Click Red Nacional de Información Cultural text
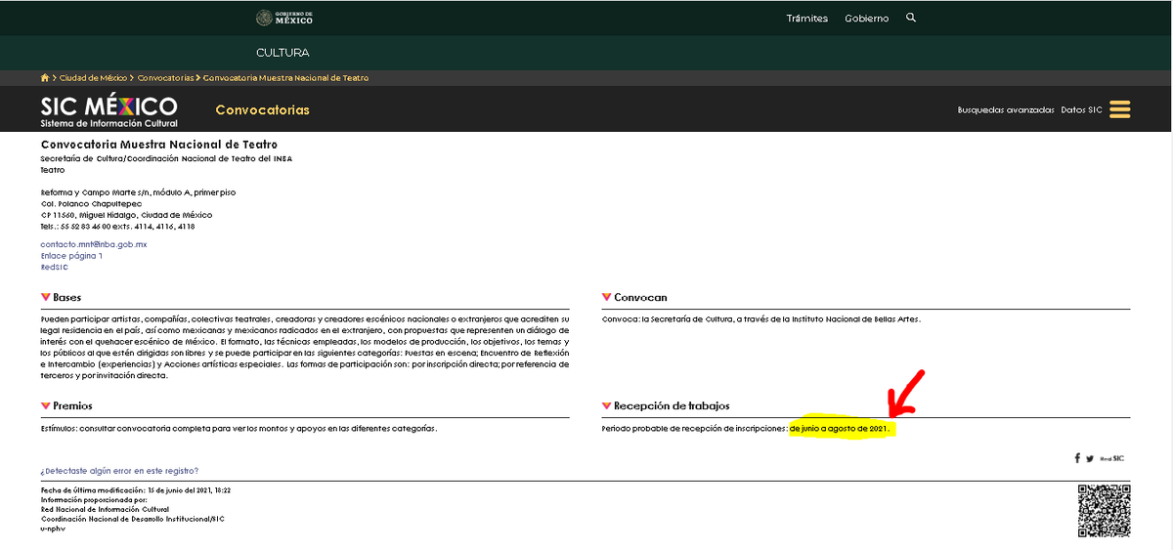1173x550 pixels. pos(105,509)
